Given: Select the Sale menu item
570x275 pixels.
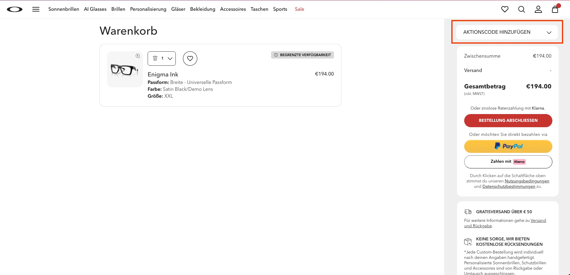Looking at the screenshot, I should [299, 9].
